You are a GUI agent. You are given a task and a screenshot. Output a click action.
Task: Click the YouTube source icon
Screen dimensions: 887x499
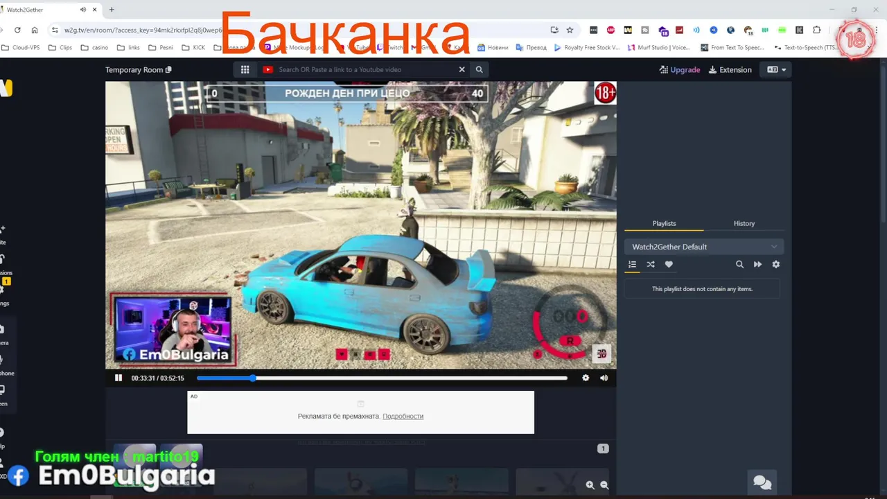[268, 69]
